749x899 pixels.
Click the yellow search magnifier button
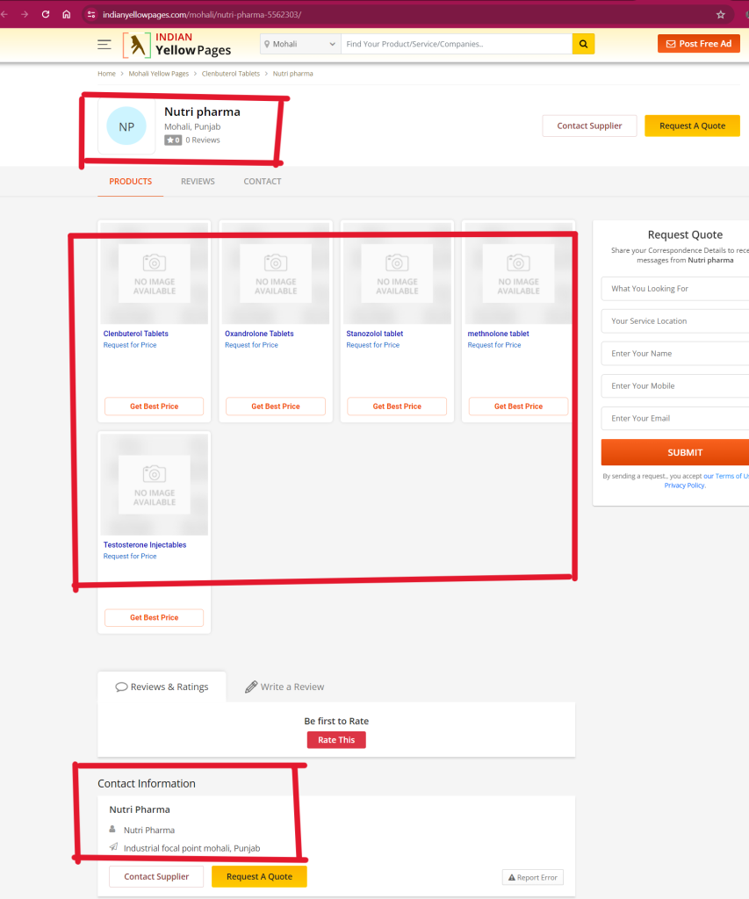click(583, 44)
